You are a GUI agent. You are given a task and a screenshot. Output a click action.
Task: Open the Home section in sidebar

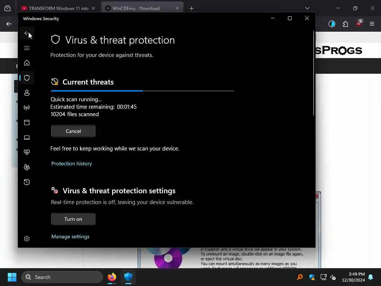(x=27, y=63)
